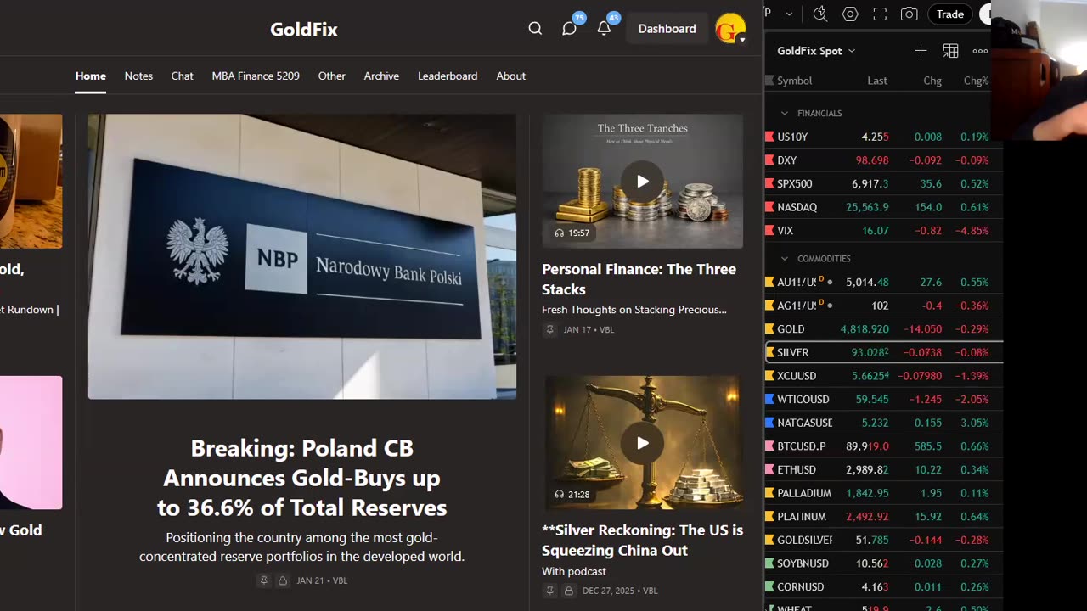Open the layout dropdown chevron in toolbar

coord(789,14)
